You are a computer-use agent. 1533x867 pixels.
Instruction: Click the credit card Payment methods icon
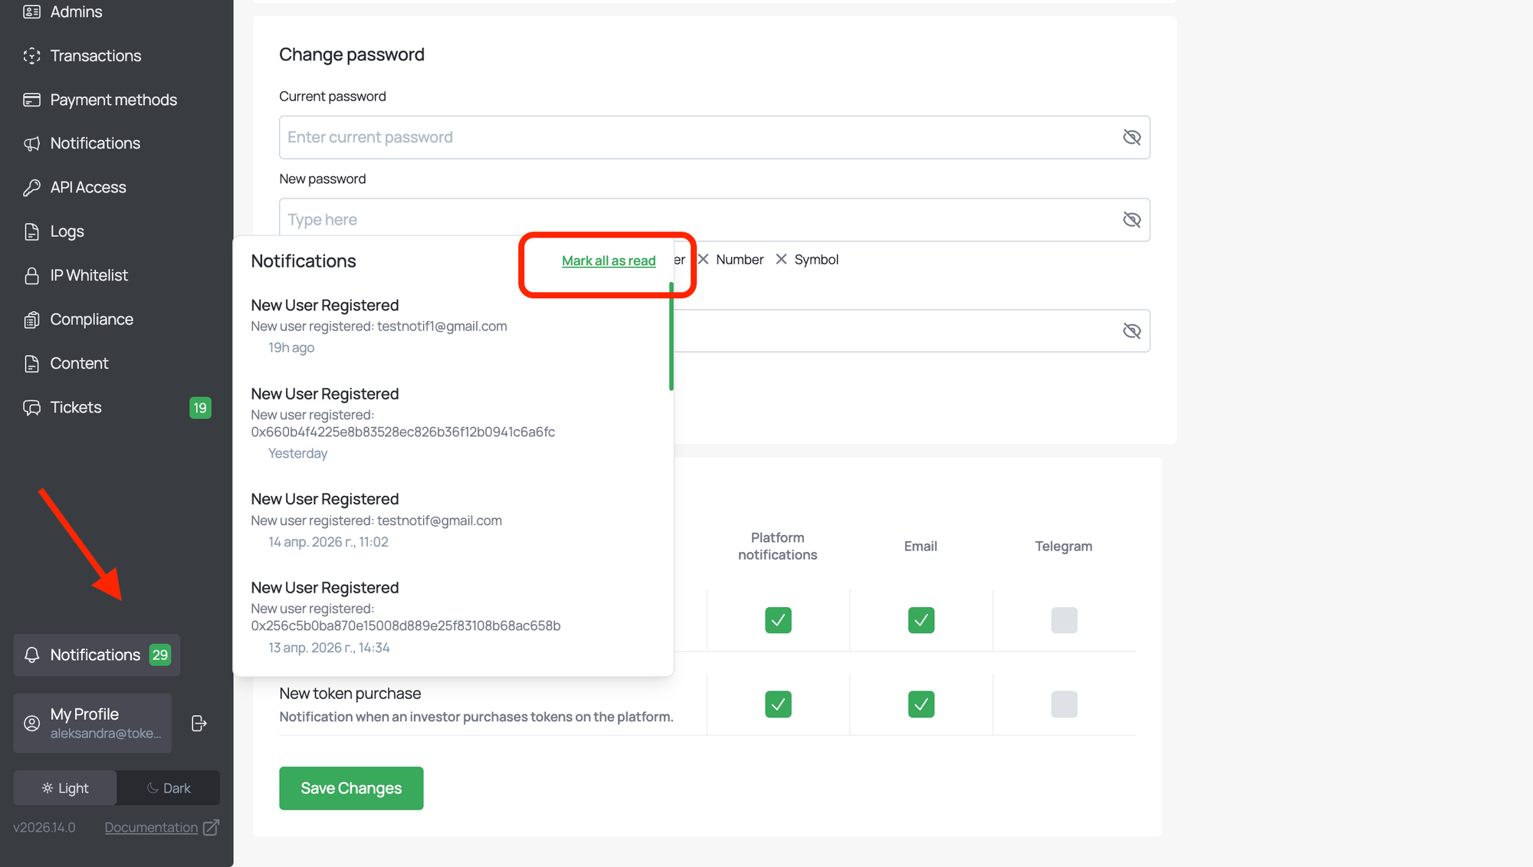pos(31,100)
